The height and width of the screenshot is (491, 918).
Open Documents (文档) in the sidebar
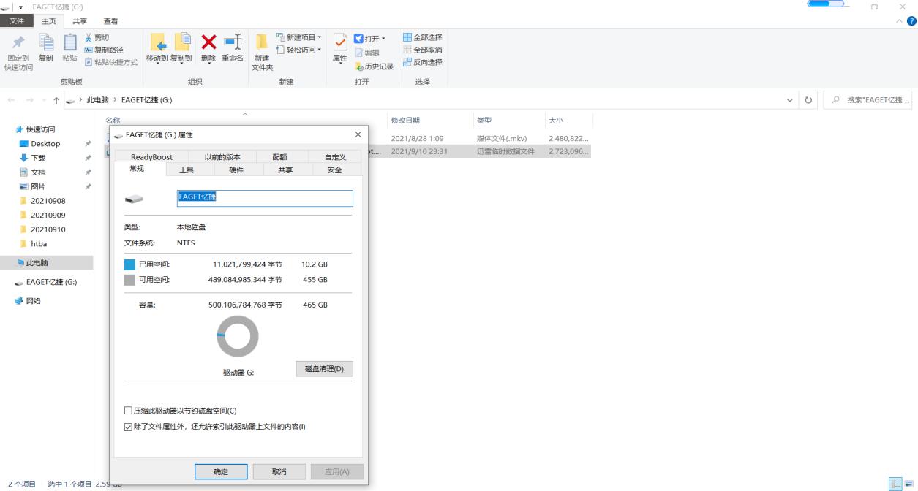click(x=38, y=172)
